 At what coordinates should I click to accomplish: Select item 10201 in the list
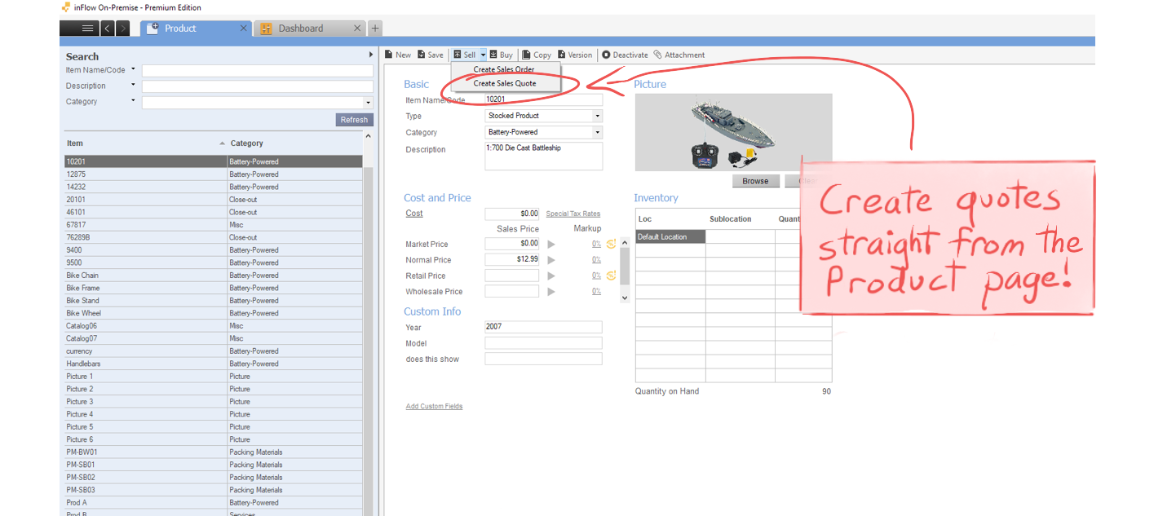pyautogui.click(x=214, y=161)
